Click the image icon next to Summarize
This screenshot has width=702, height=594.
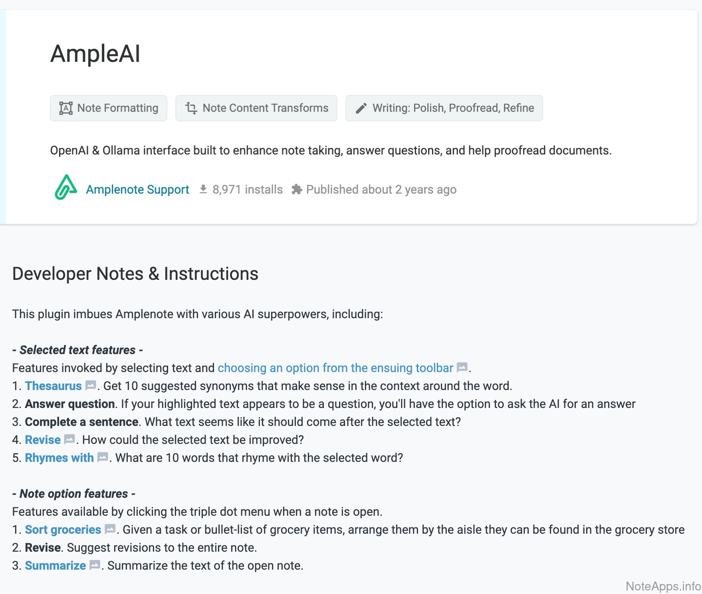95,565
